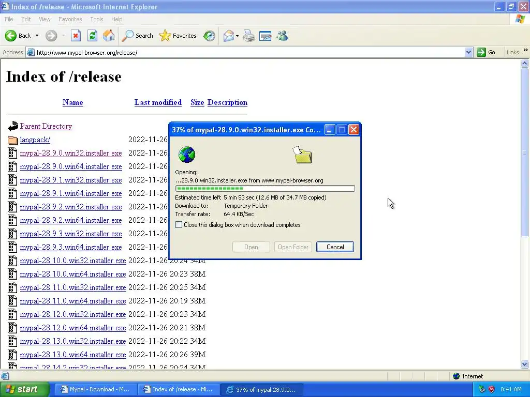Click the Internet zone globe in status bar

(x=457, y=376)
